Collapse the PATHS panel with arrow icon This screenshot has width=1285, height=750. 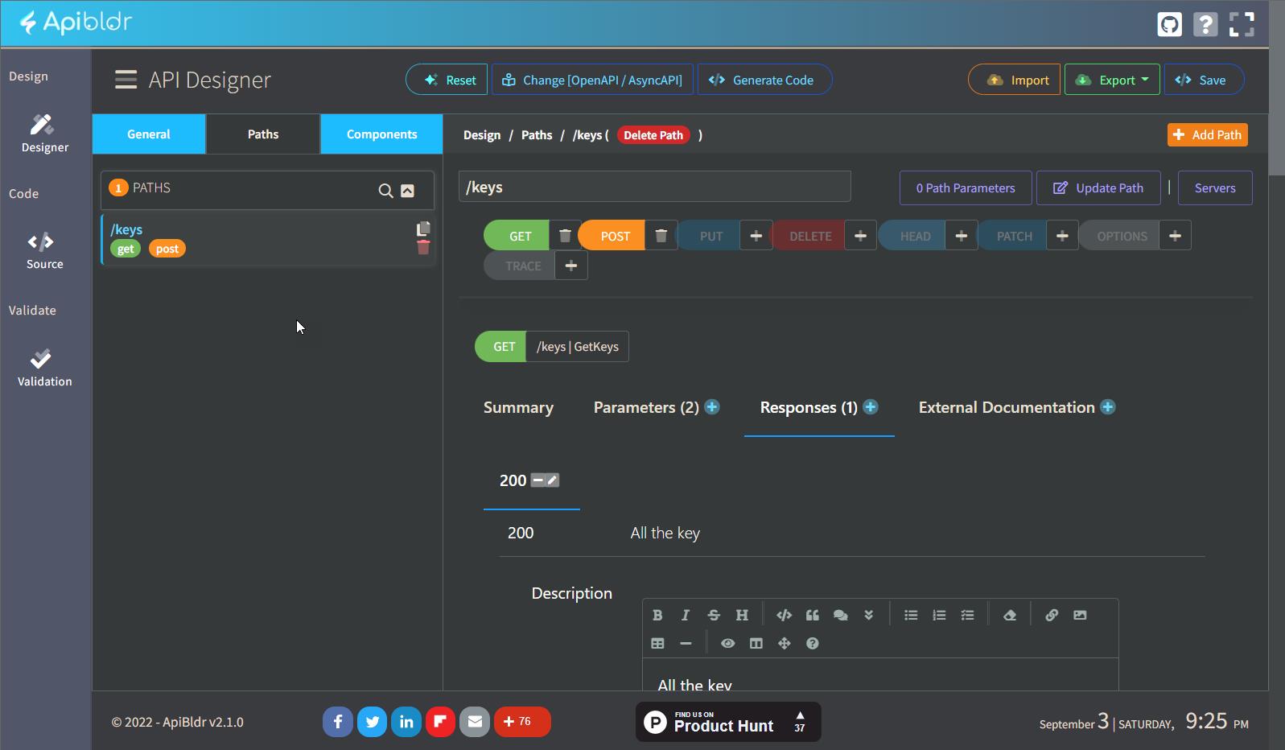[407, 191]
